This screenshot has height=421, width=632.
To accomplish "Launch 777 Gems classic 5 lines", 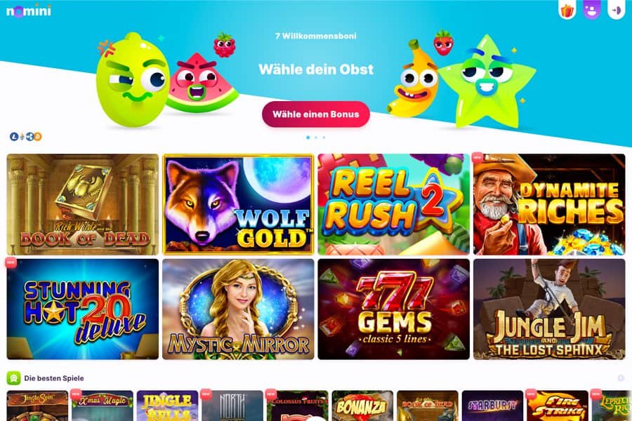I will (x=394, y=309).
